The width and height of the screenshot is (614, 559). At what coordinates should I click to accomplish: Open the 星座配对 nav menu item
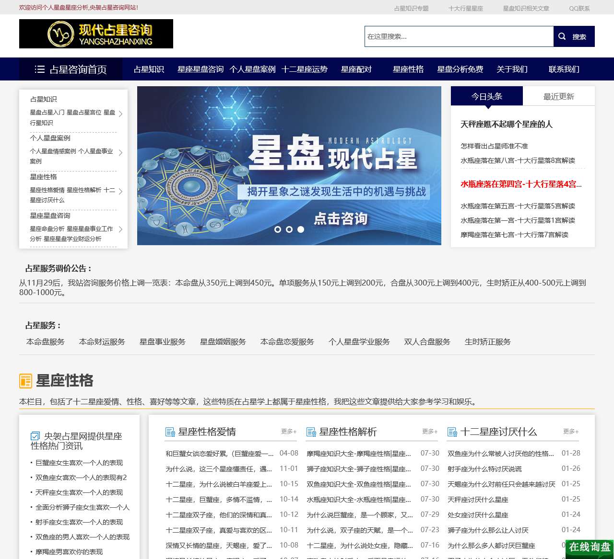coord(356,69)
